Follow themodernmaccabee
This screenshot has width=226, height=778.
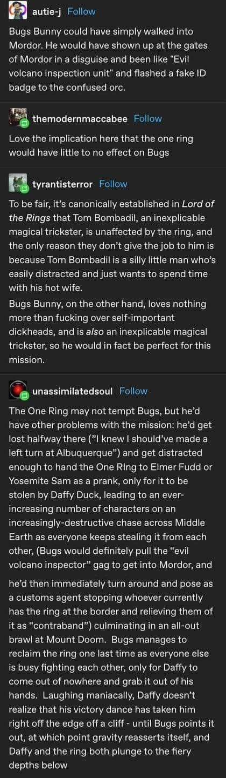[147, 118]
